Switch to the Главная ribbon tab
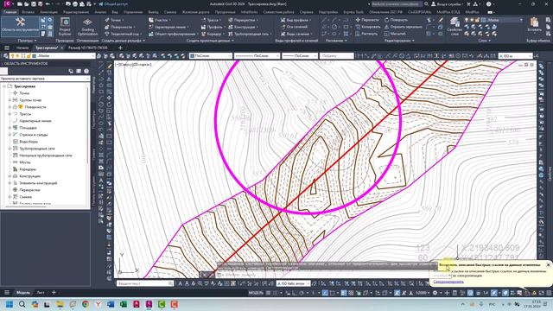 pos(10,12)
